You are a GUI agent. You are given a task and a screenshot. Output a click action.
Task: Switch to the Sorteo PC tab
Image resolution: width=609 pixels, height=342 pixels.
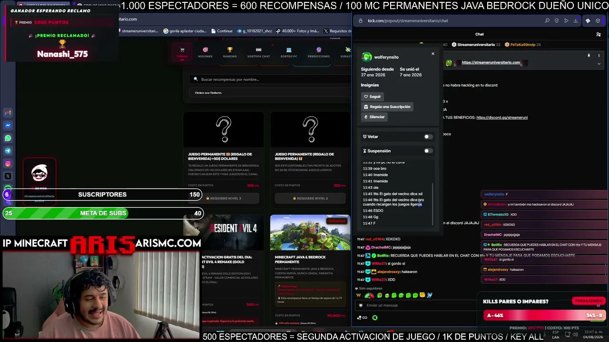(289, 52)
